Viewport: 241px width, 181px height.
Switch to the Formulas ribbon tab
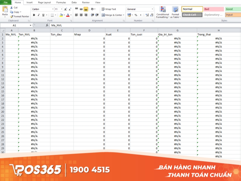(x=61, y=2)
